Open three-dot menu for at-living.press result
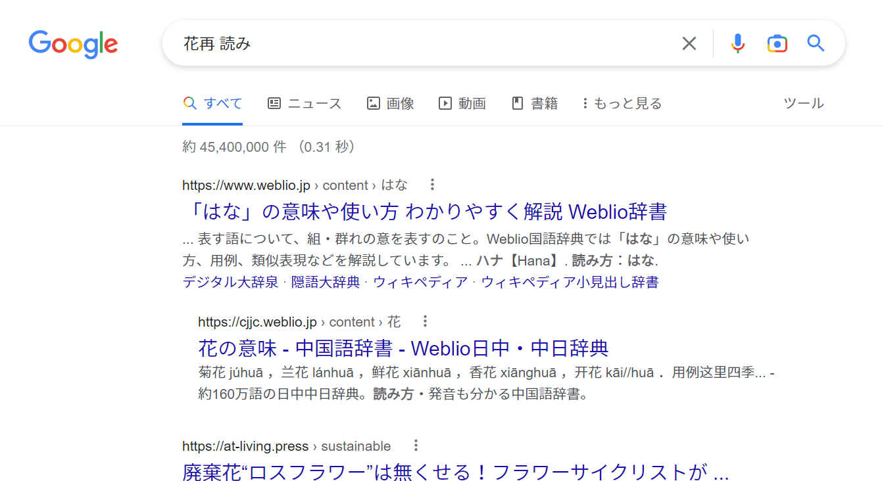This screenshot has width=882, height=481. pyautogui.click(x=415, y=446)
